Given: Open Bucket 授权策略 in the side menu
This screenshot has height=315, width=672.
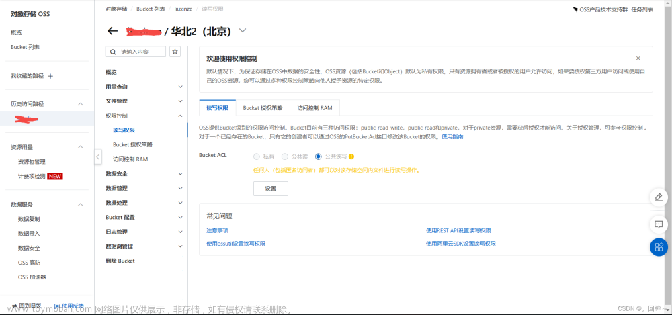Looking at the screenshot, I should 133,144.
